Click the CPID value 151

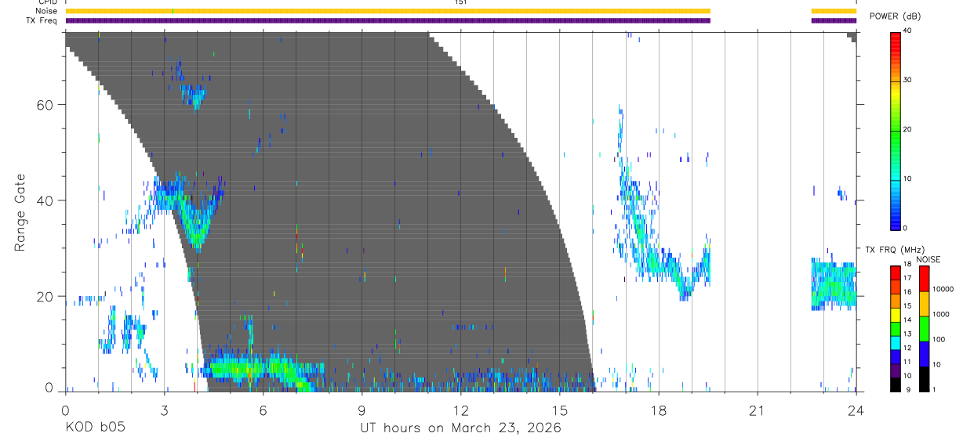coord(461,2)
